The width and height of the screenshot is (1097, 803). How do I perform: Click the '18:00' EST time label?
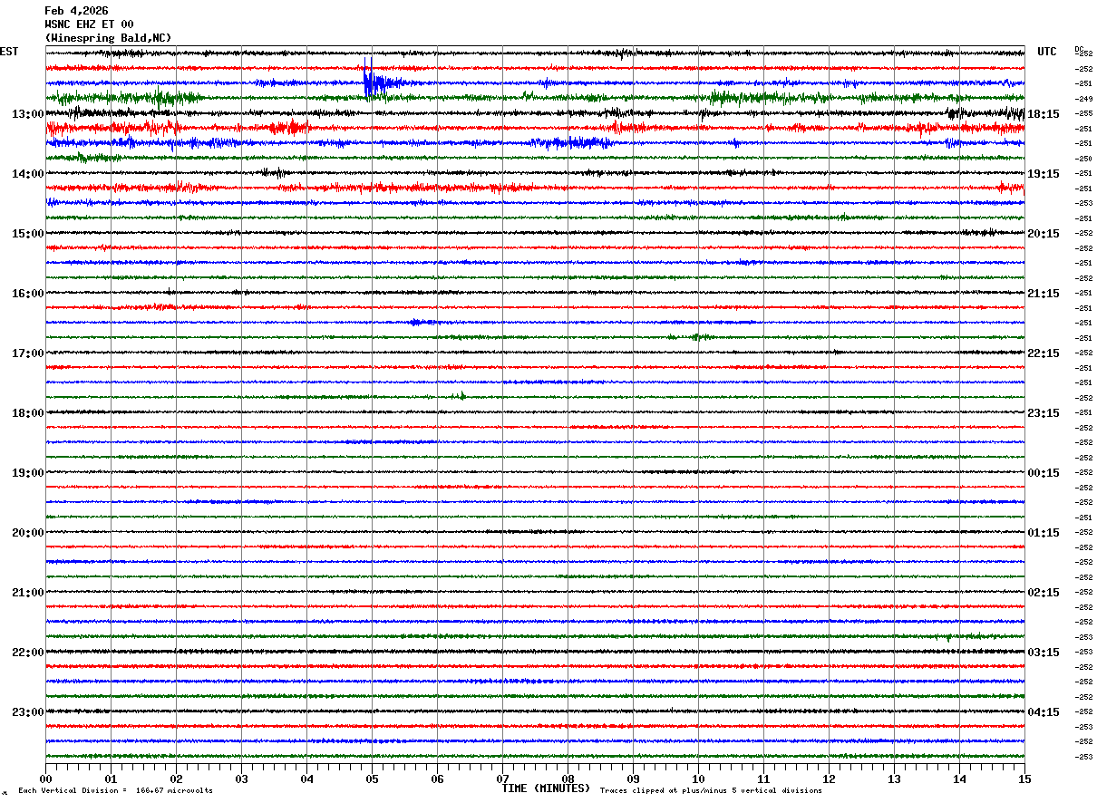28,413
